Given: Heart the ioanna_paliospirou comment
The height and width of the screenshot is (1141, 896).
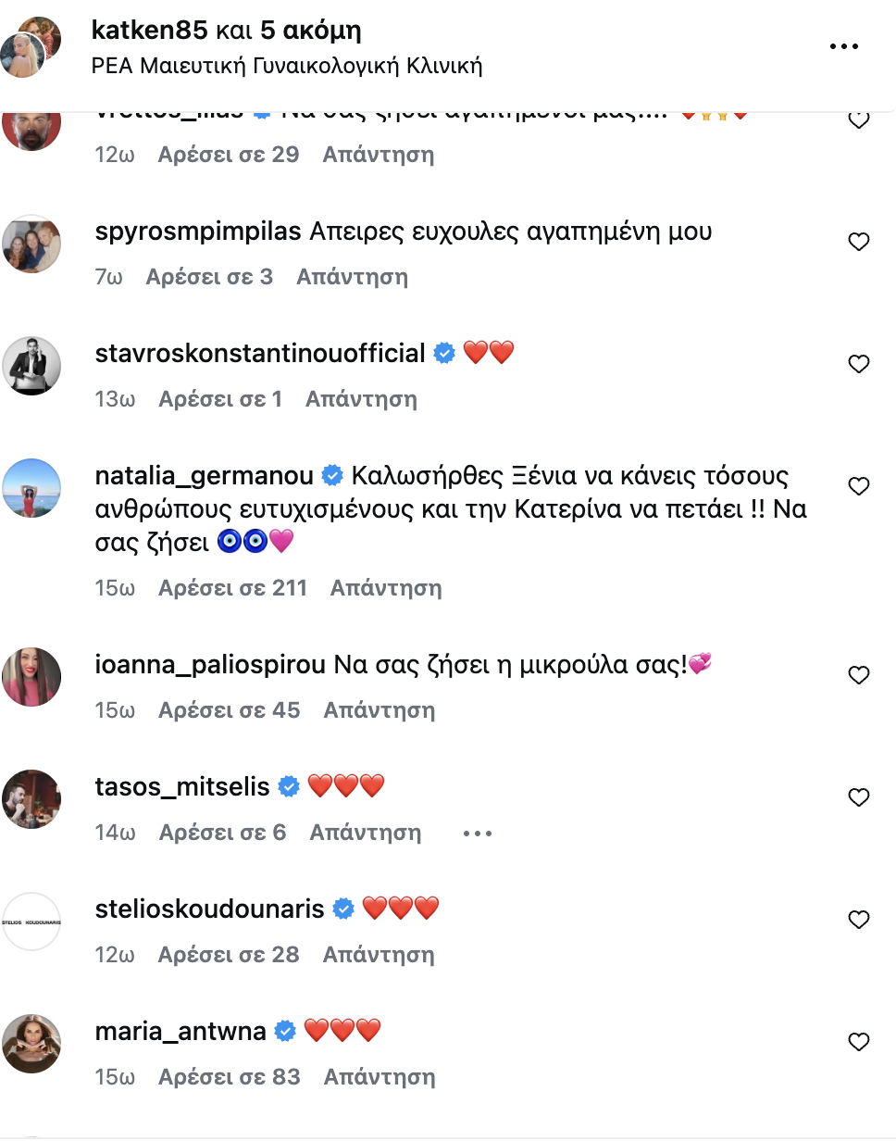Looking at the screenshot, I should (859, 676).
